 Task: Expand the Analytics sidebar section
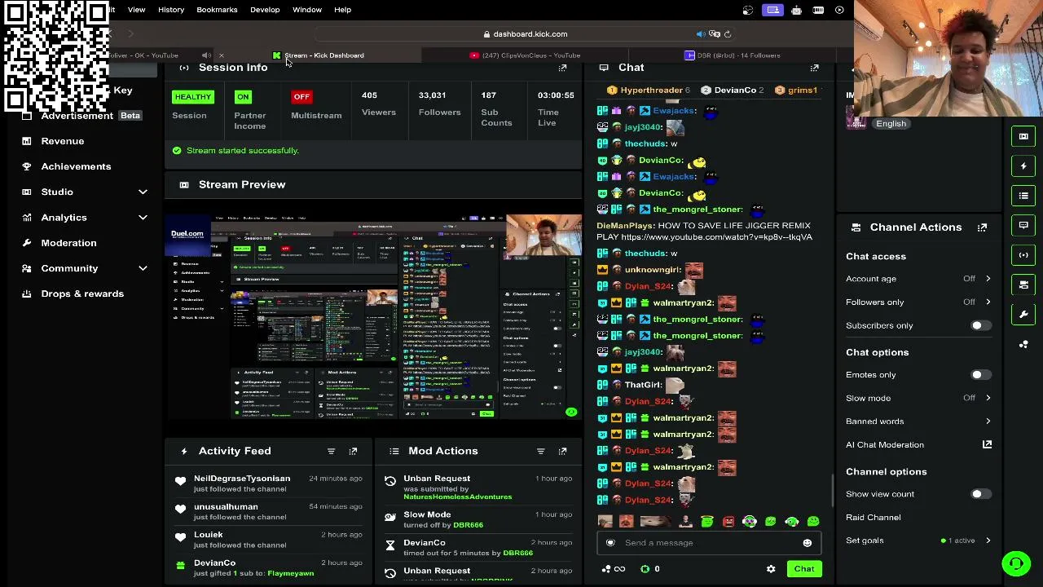pyautogui.click(x=143, y=218)
